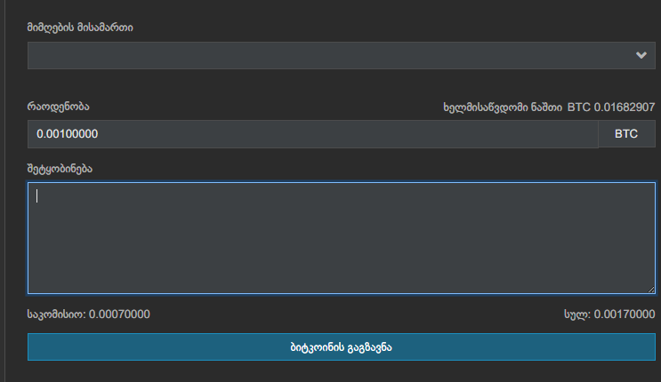Click the მიმღების მისამართი field label
The height and width of the screenshot is (382, 661).
click(x=80, y=28)
